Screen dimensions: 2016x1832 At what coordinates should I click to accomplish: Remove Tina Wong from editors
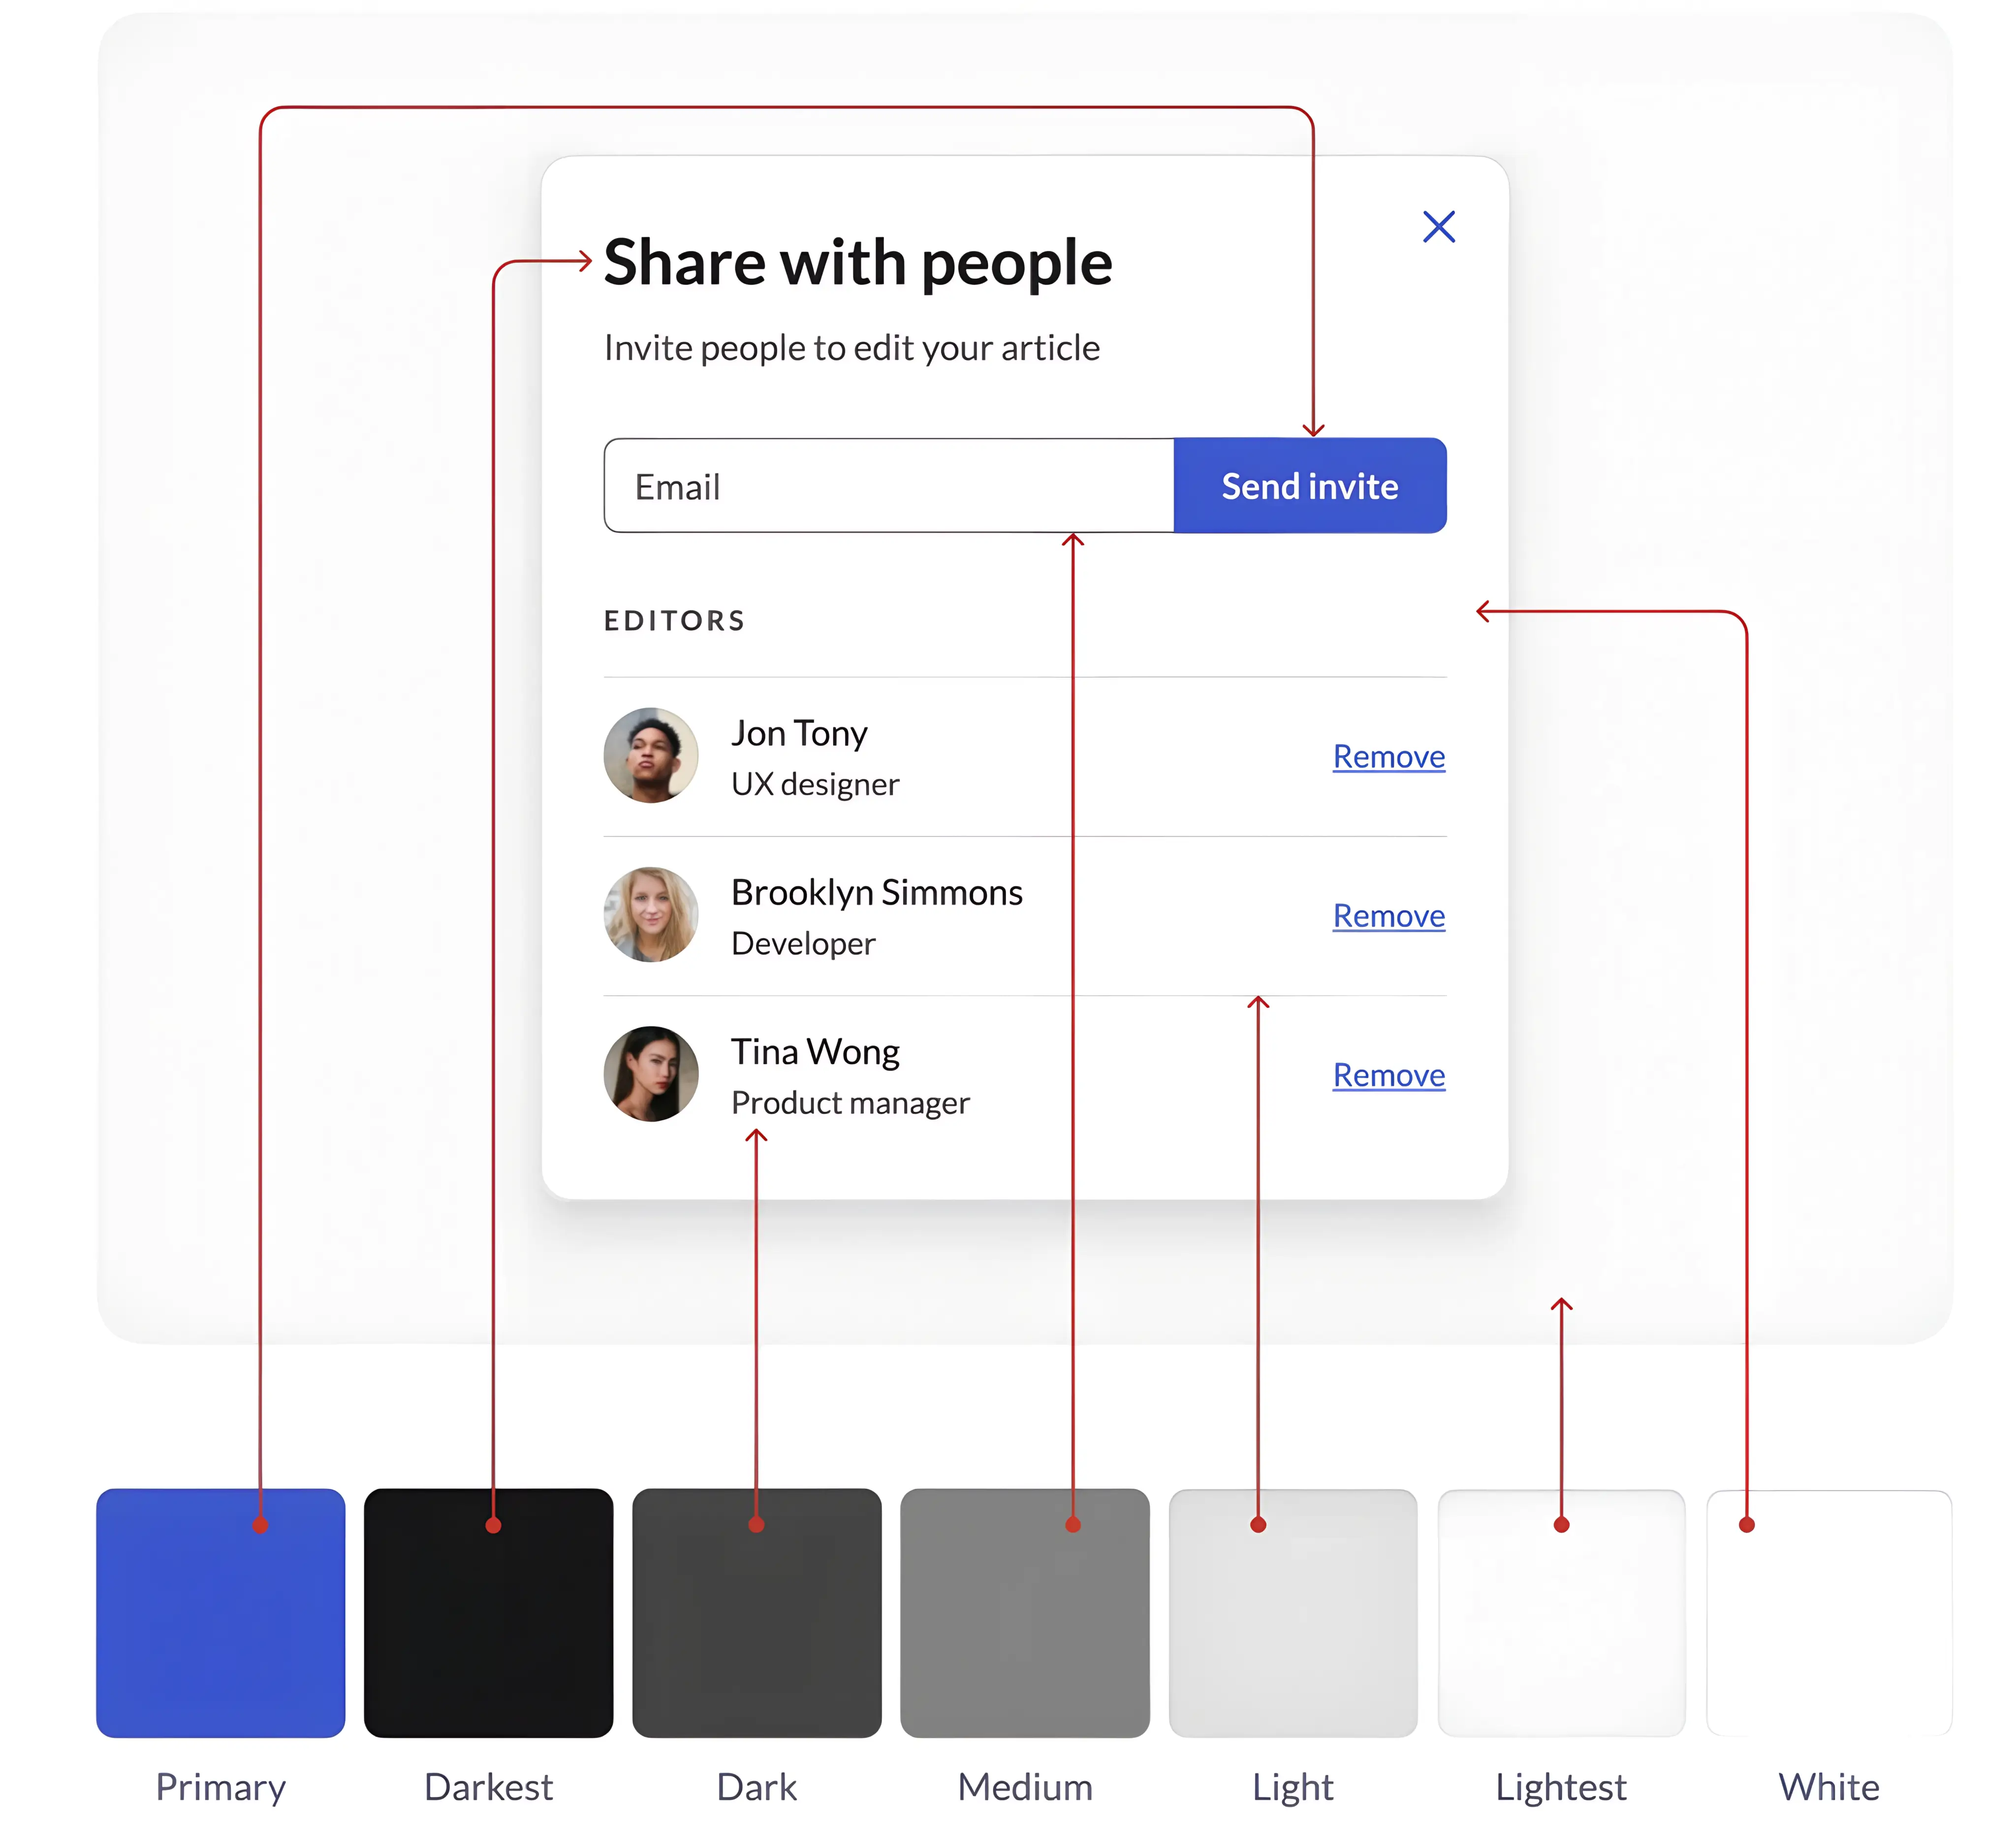(1388, 1075)
